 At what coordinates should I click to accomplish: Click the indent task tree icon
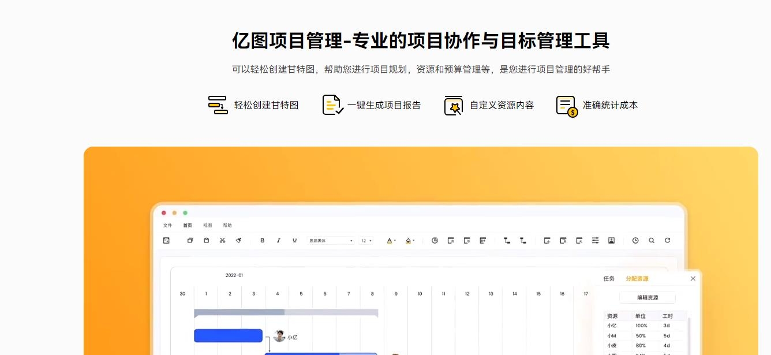523,240
